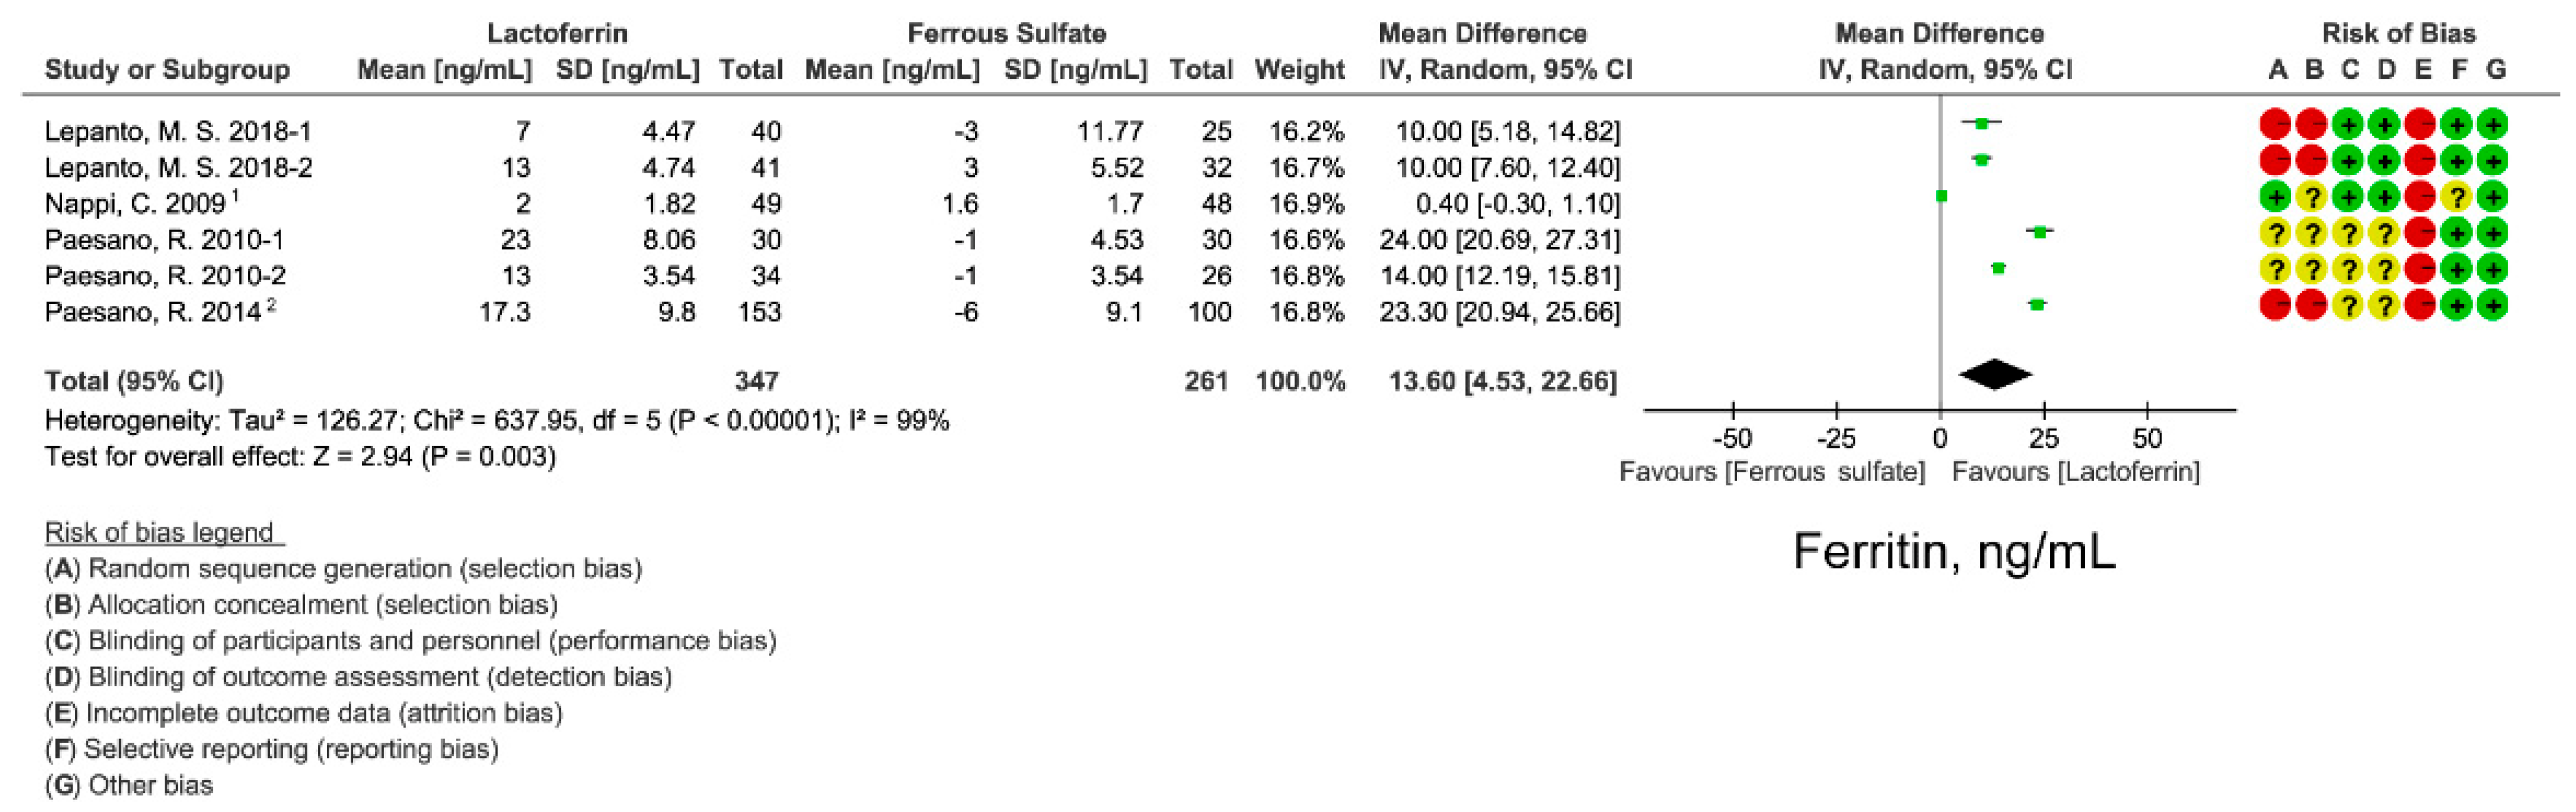Click the Weight column header

click(1299, 70)
